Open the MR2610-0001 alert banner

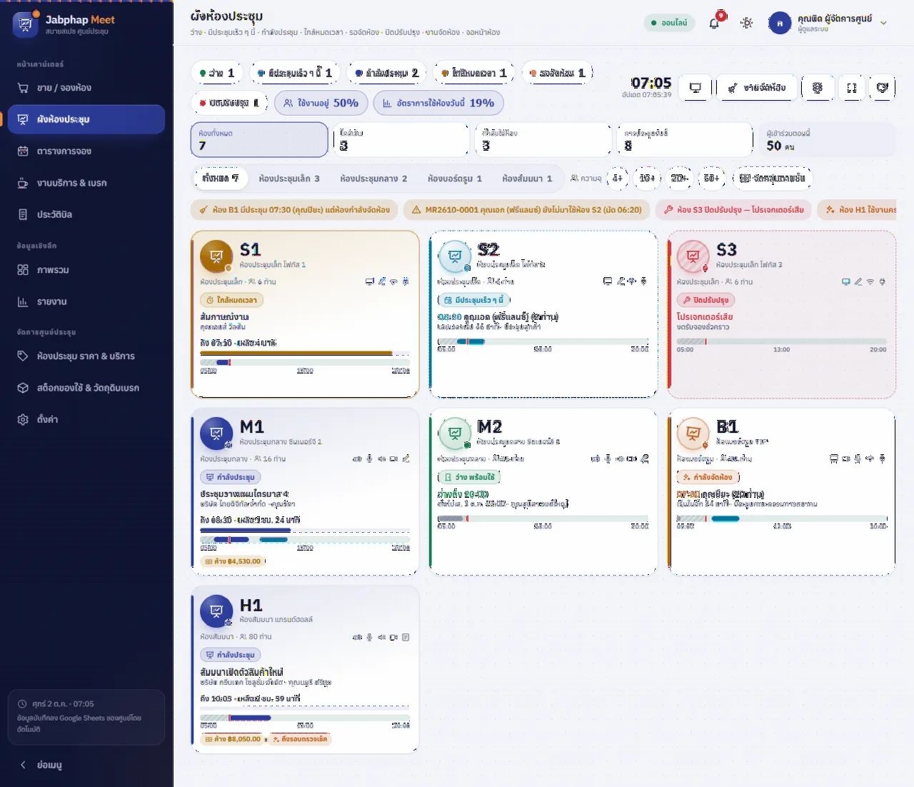coord(527,210)
